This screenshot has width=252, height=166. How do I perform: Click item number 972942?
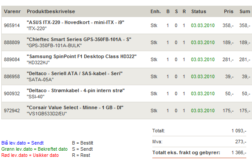(x=12, y=111)
